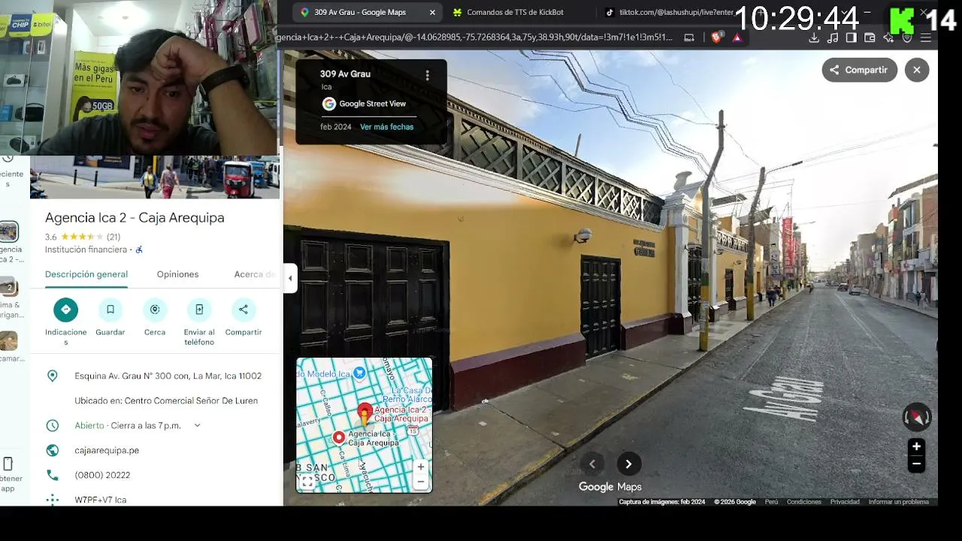Switch to the Comandos de TTS de KickBot tab
The image size is (962, 541).
point(515,12)
